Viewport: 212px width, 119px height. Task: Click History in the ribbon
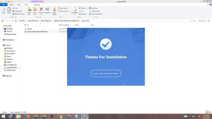[83, 14]
